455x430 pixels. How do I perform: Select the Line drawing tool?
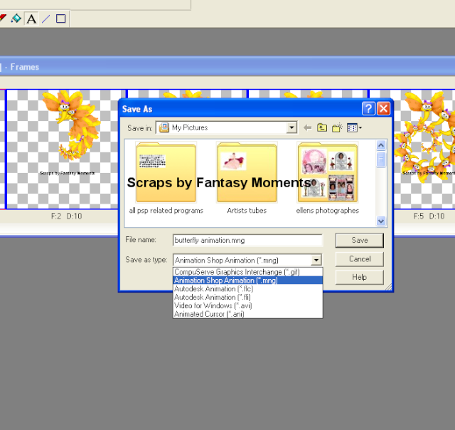(45, 19)
